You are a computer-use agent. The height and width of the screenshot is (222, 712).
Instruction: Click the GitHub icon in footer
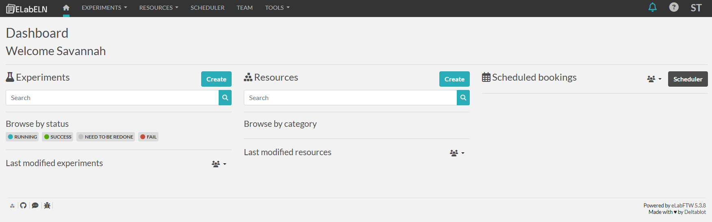[x=23, y=205]
